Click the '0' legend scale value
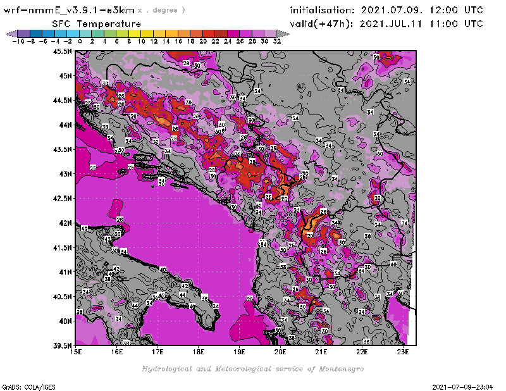Viewport: 506px width, 391px height. tap(80, 41)
